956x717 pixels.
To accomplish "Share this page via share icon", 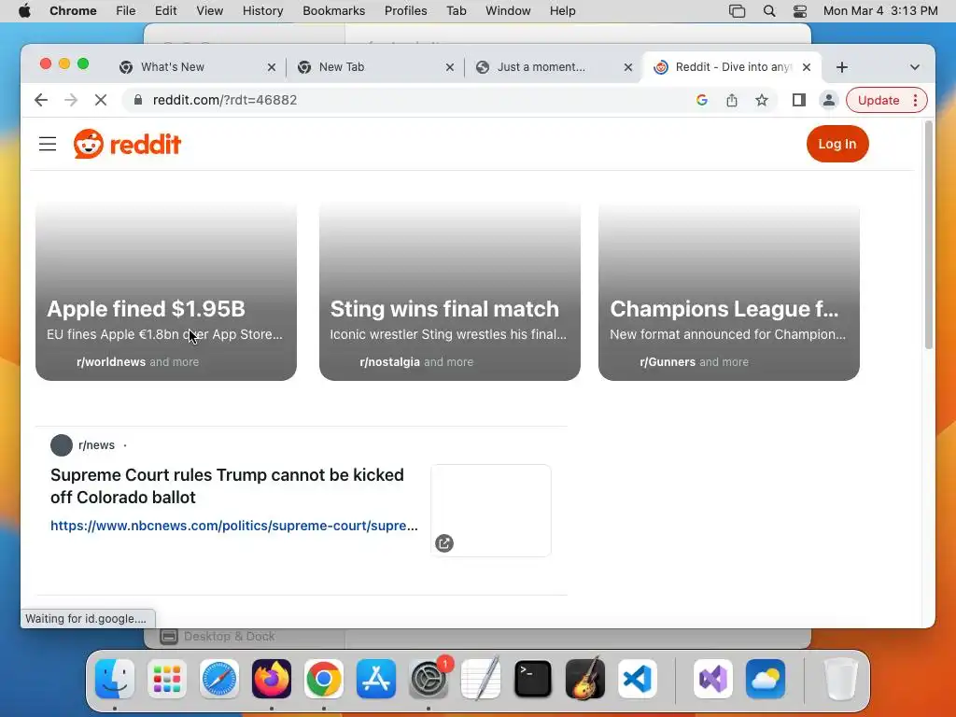I will point(732,100).
